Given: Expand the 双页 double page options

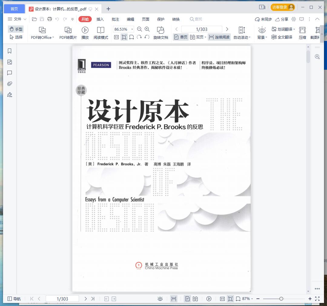Looking at the screenshot, I should click(x=205, y=37).
